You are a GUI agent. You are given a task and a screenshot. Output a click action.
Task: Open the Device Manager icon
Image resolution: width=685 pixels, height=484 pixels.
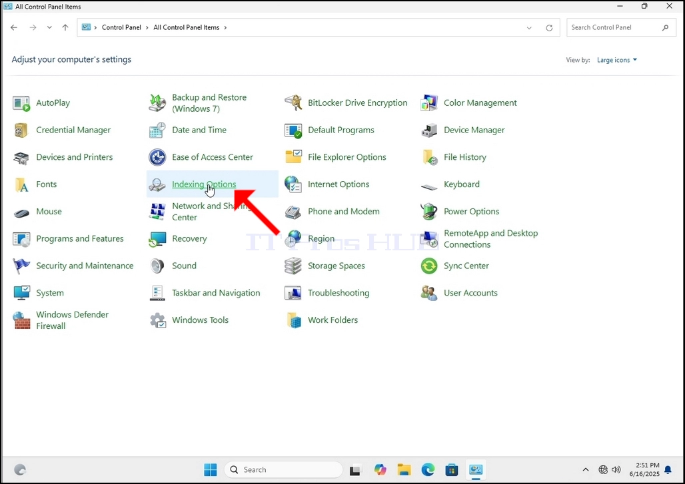point(429,130)
